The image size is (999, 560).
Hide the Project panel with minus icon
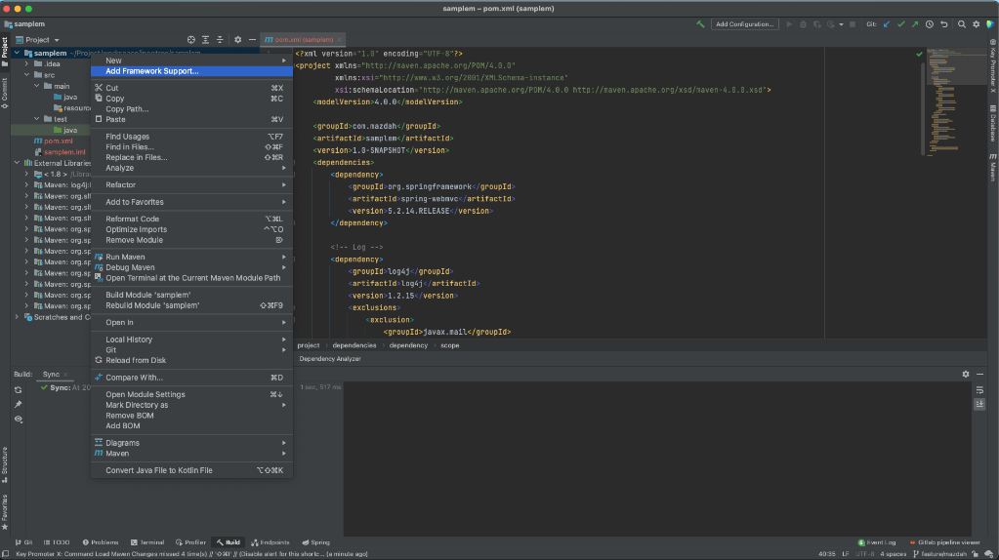pyautogui.click(x=252, y=39)
